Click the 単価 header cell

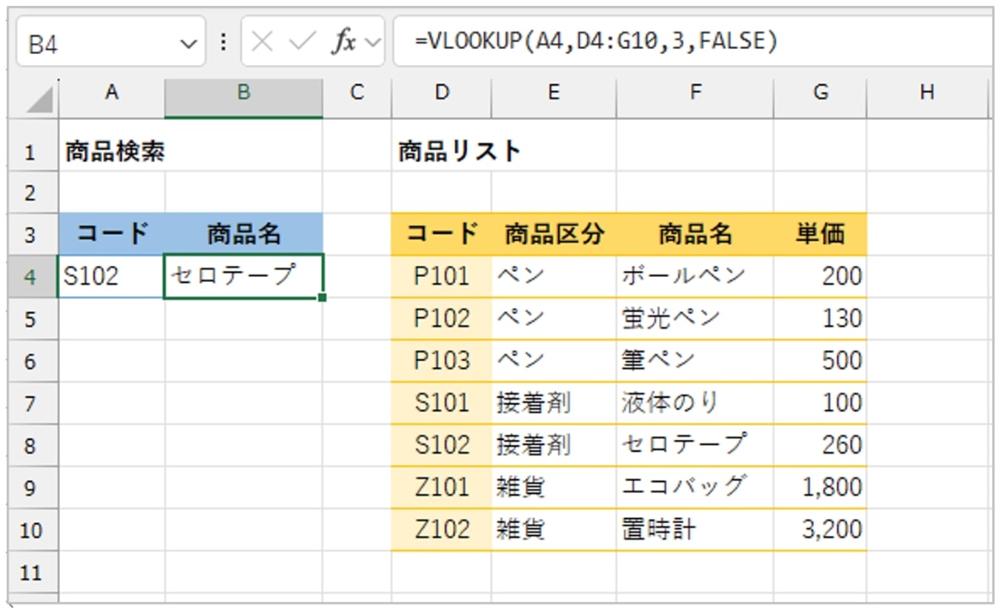[820, 235]
